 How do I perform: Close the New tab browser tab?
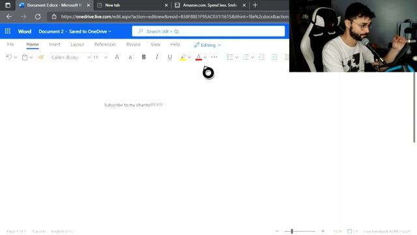click(166, 5)
